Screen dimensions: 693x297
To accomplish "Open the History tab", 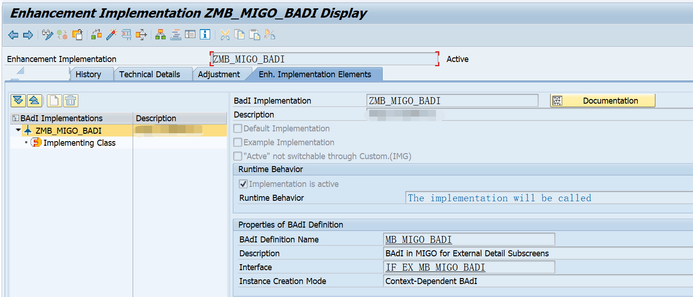I will pyautogui.click(x=88, y=74).
